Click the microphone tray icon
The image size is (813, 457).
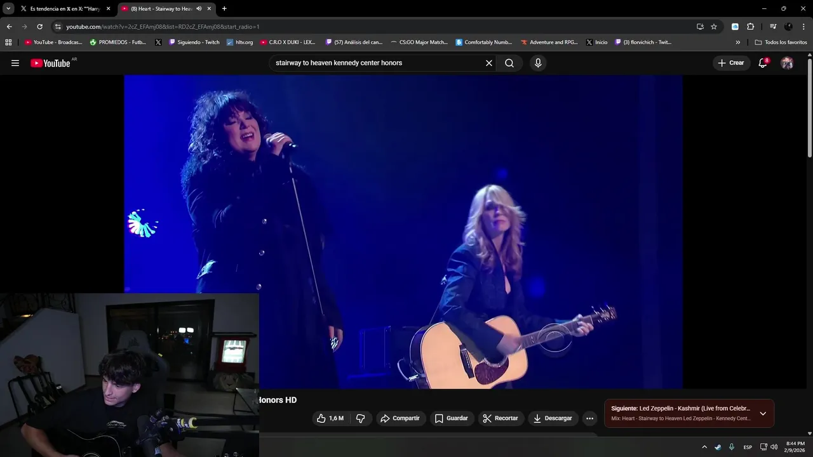coord(732,447)
